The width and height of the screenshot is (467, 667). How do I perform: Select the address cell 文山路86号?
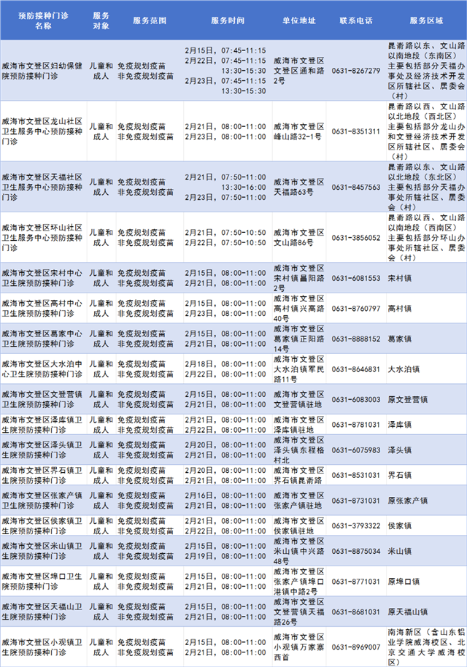coord(299,238)
